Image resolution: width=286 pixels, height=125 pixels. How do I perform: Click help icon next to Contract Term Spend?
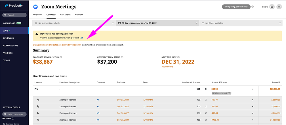122,57
